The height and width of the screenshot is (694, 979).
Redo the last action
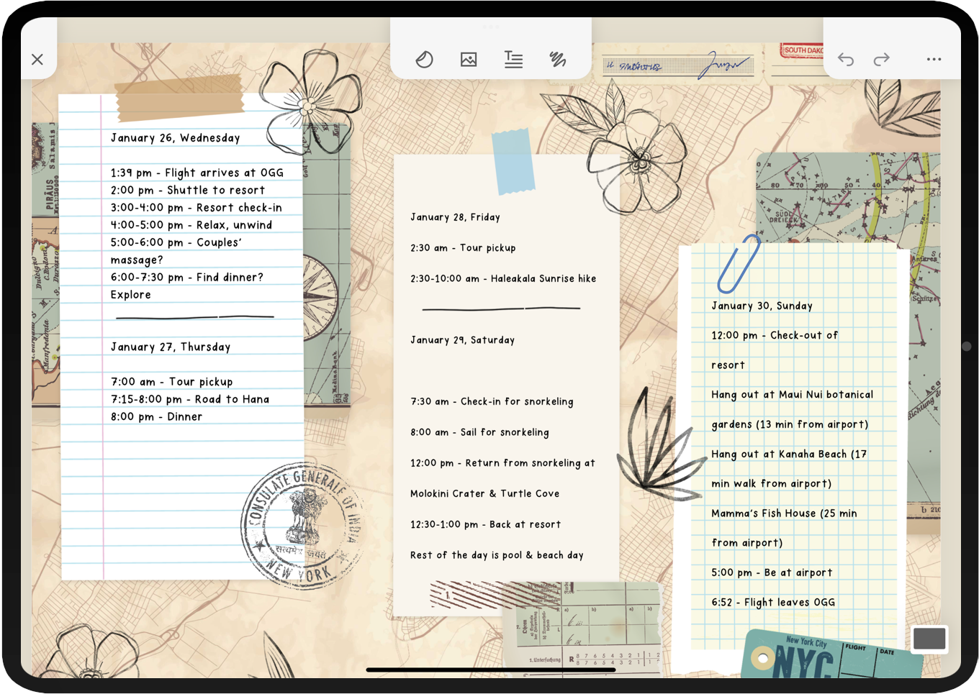(x=882, y=60)
